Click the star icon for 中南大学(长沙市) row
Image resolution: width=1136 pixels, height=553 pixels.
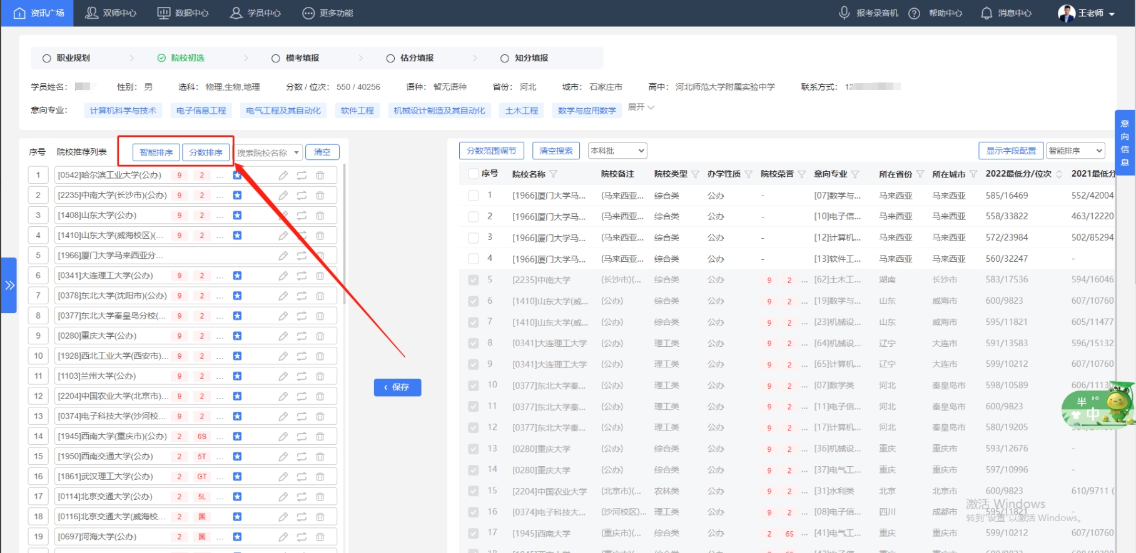237,196
